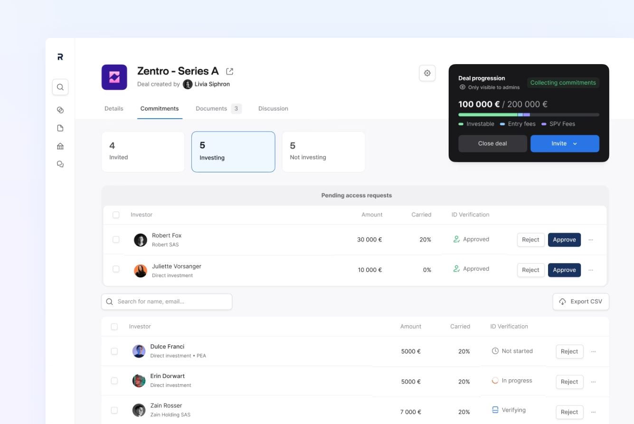
Task: Click the overlapping circles icon in the sidebar
Action: coord(60,110)
